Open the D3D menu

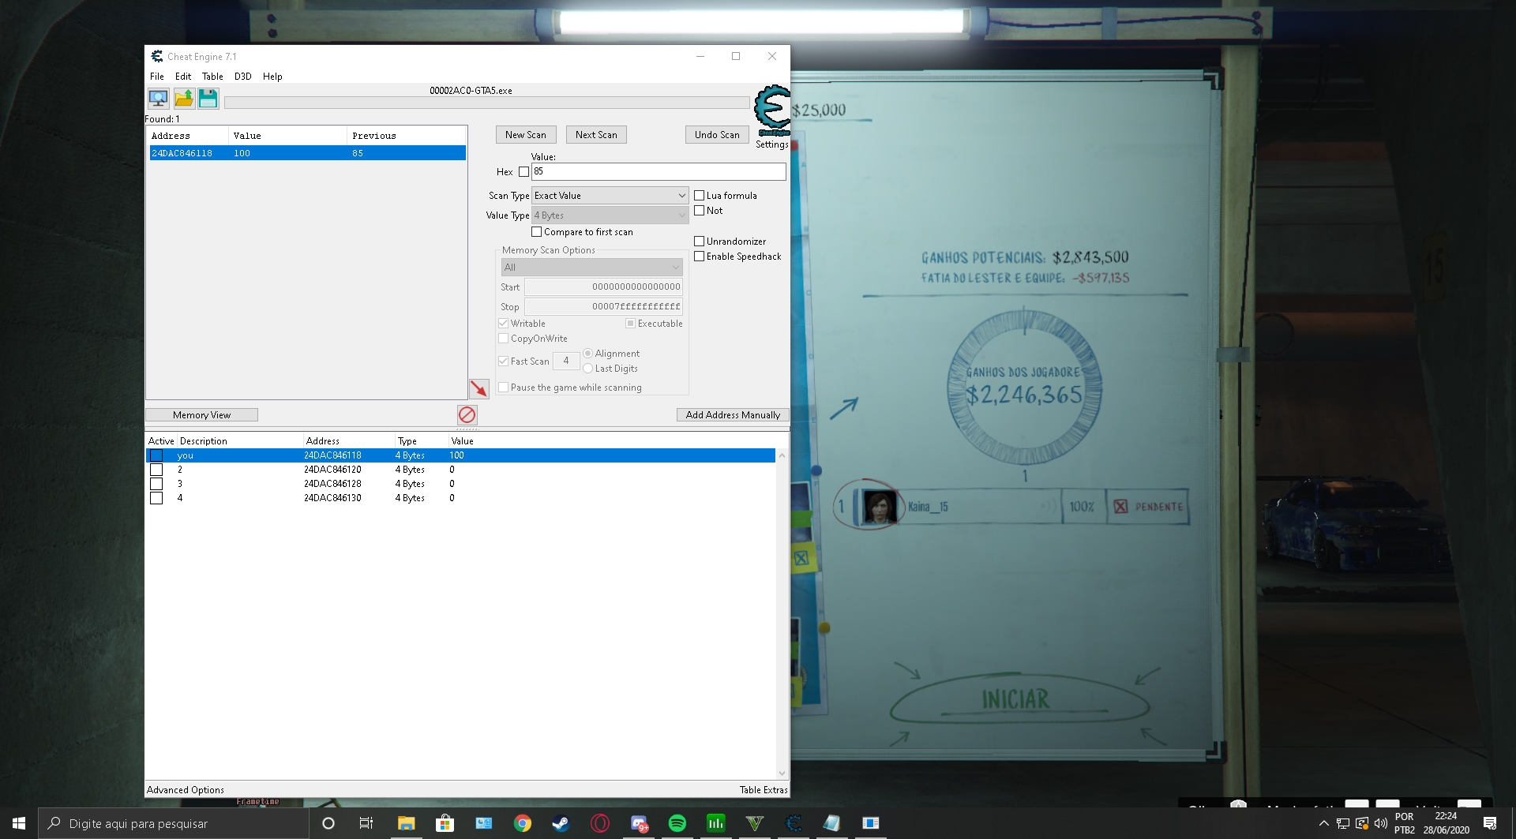[x=243, y=77]
